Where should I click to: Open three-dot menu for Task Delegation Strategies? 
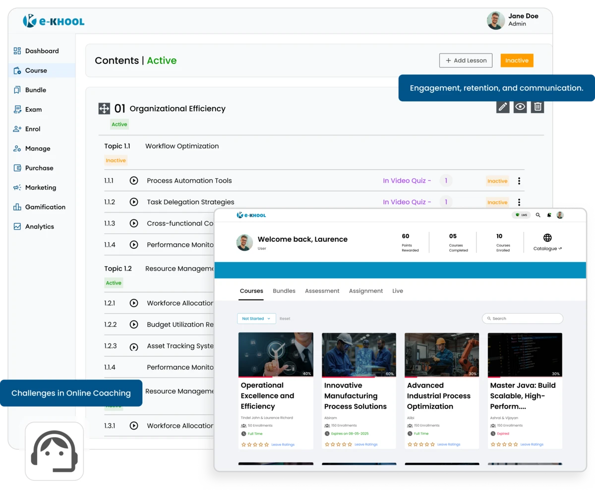click(x=519, y=202)
